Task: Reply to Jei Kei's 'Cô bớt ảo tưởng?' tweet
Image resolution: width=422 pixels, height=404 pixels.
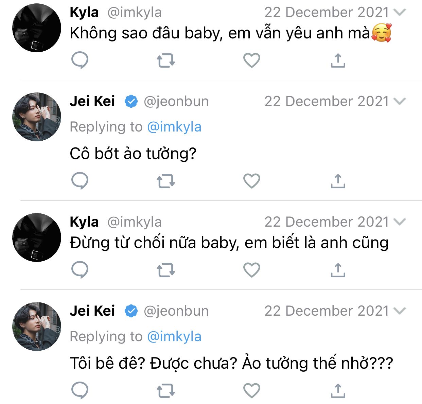Action: (80, 181)
